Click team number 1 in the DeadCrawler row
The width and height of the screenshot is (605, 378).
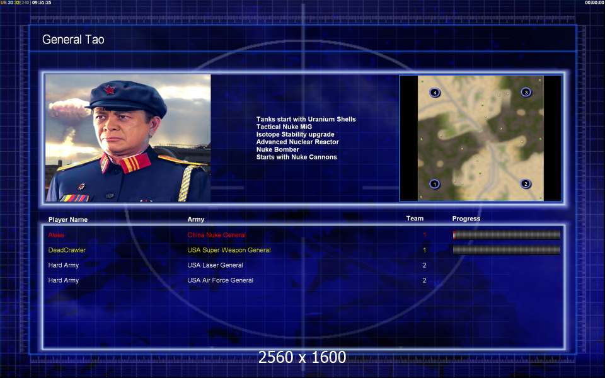coord(424,250)
